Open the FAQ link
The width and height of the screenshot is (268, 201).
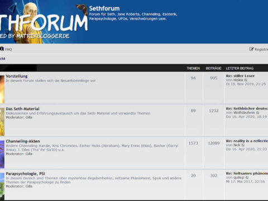coord(8,49)
